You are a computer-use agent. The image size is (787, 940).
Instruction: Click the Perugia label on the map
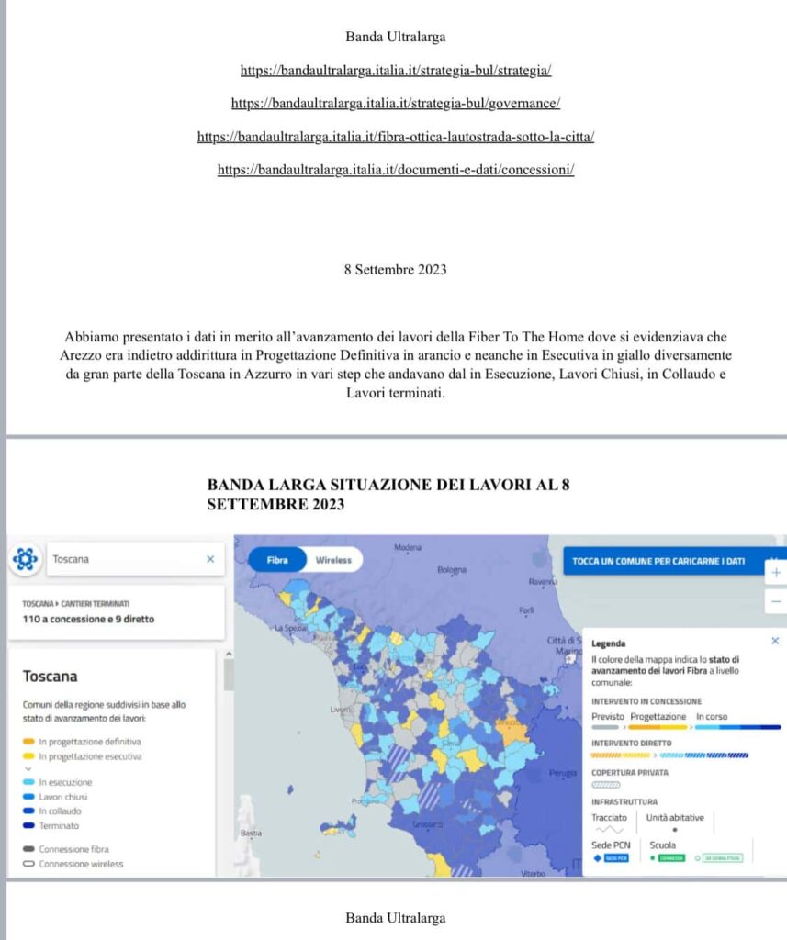(x=563, y=773)
